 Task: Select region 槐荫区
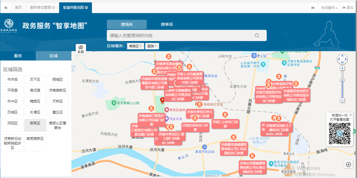tap(35, 102)
